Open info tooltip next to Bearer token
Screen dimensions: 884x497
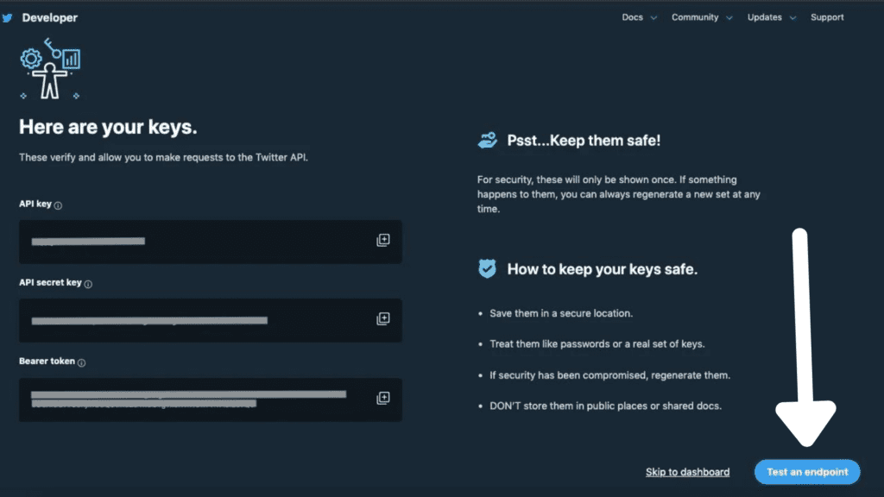(81, 363)
